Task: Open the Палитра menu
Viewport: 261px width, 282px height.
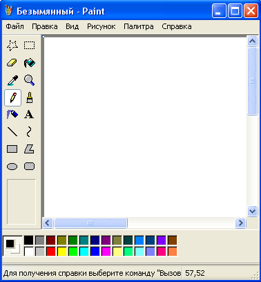Action: [x=139, y=26]
